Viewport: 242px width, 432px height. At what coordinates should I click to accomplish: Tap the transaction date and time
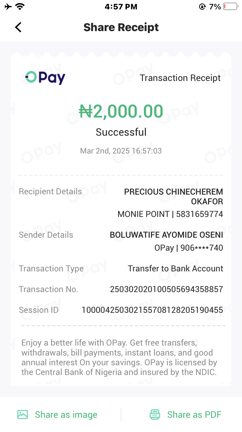tap(121, 151)
